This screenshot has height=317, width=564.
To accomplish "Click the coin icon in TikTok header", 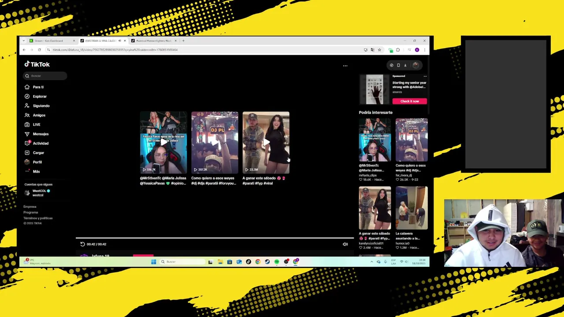I will [391, 65].
